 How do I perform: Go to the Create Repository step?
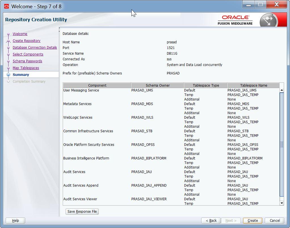tap(26, 41)
